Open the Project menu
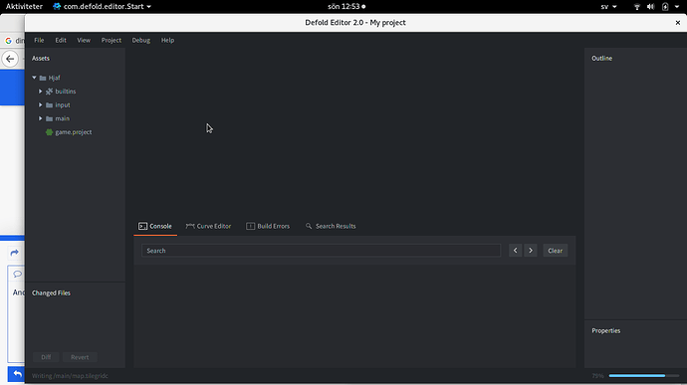 click(x=112, y=40)
